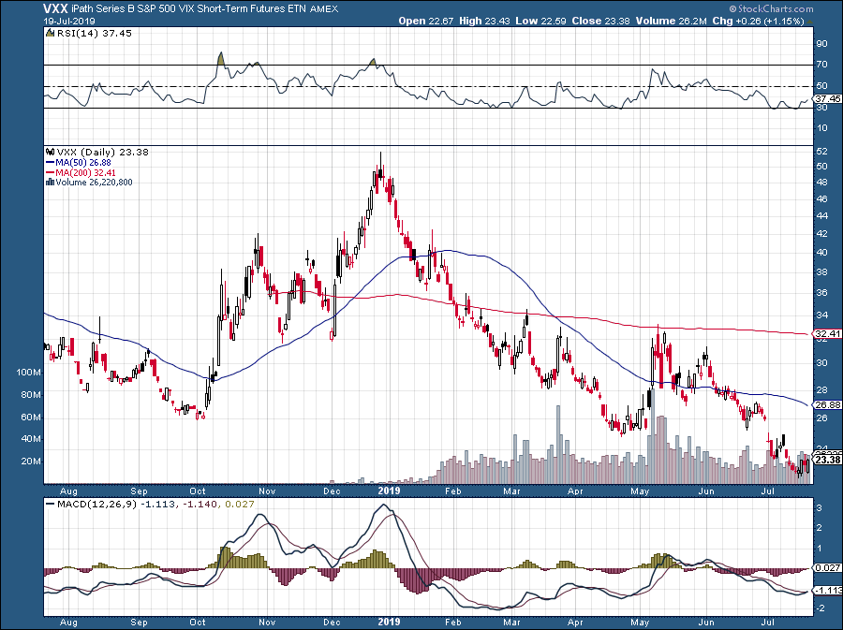This screenshot has height=630, width=843.
Task: Click the 23.38 last-price tag on right axis
Action: pos(828,460)
